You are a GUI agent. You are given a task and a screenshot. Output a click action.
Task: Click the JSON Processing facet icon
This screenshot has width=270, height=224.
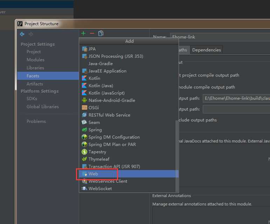click(x=84, y=56)
